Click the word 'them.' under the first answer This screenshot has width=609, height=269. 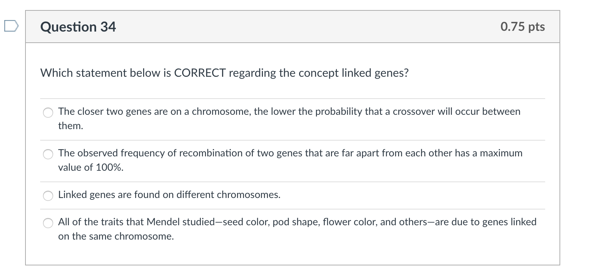[x=71, y=126]
